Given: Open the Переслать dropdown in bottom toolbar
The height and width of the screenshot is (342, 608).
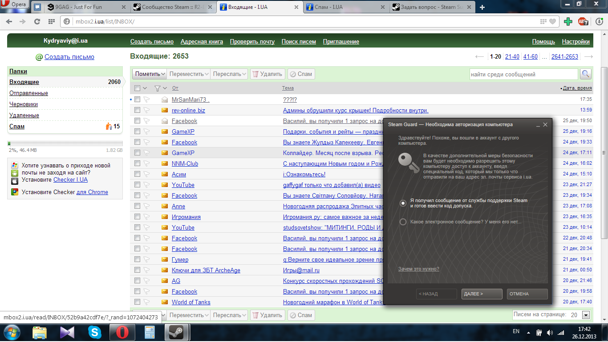Looking at the screenshot, I should (229, 315).
